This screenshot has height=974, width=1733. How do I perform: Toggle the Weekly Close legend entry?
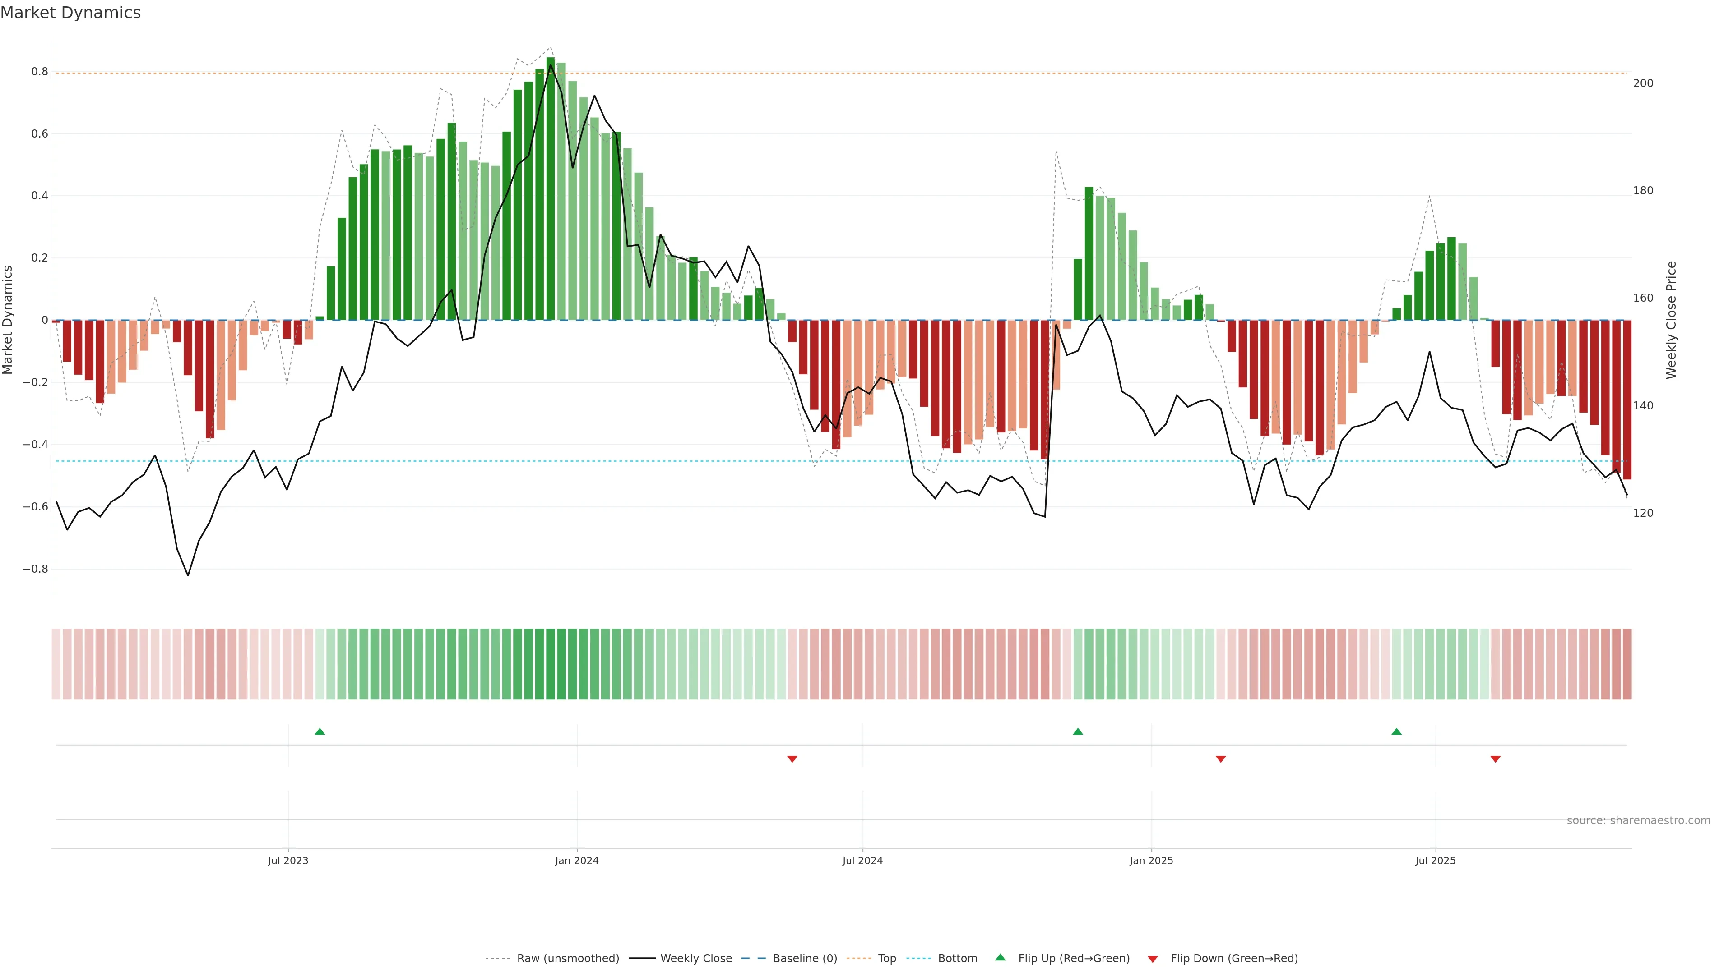(x=695, y=959)
